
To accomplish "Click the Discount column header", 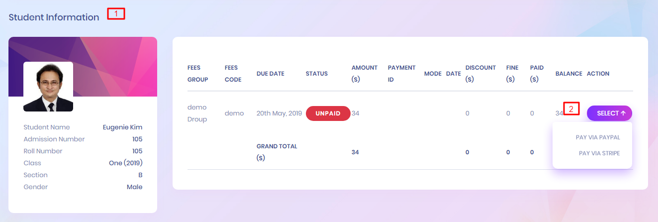I will pyautogui.click(x=480, y=73).
